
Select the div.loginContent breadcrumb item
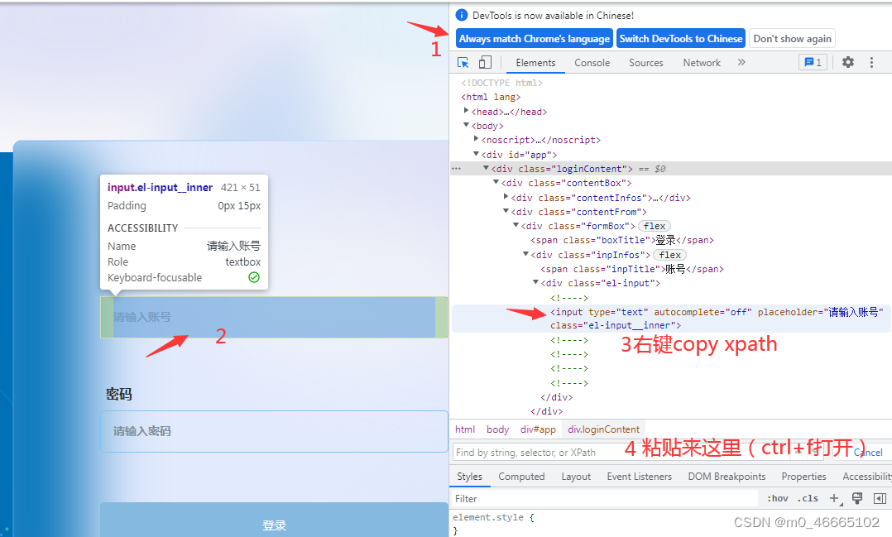(x=603, y=429)
